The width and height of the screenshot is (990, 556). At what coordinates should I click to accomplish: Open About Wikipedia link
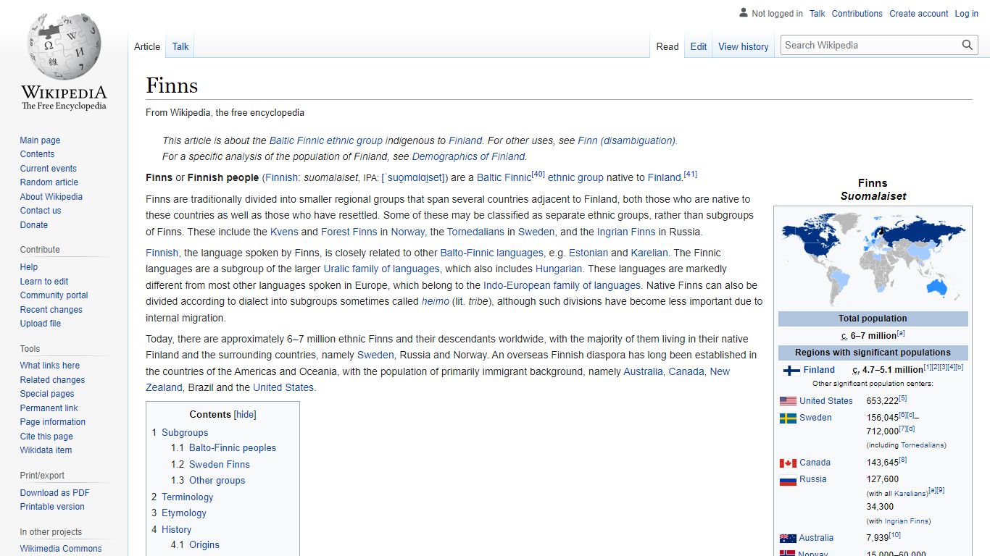[51, 197]
